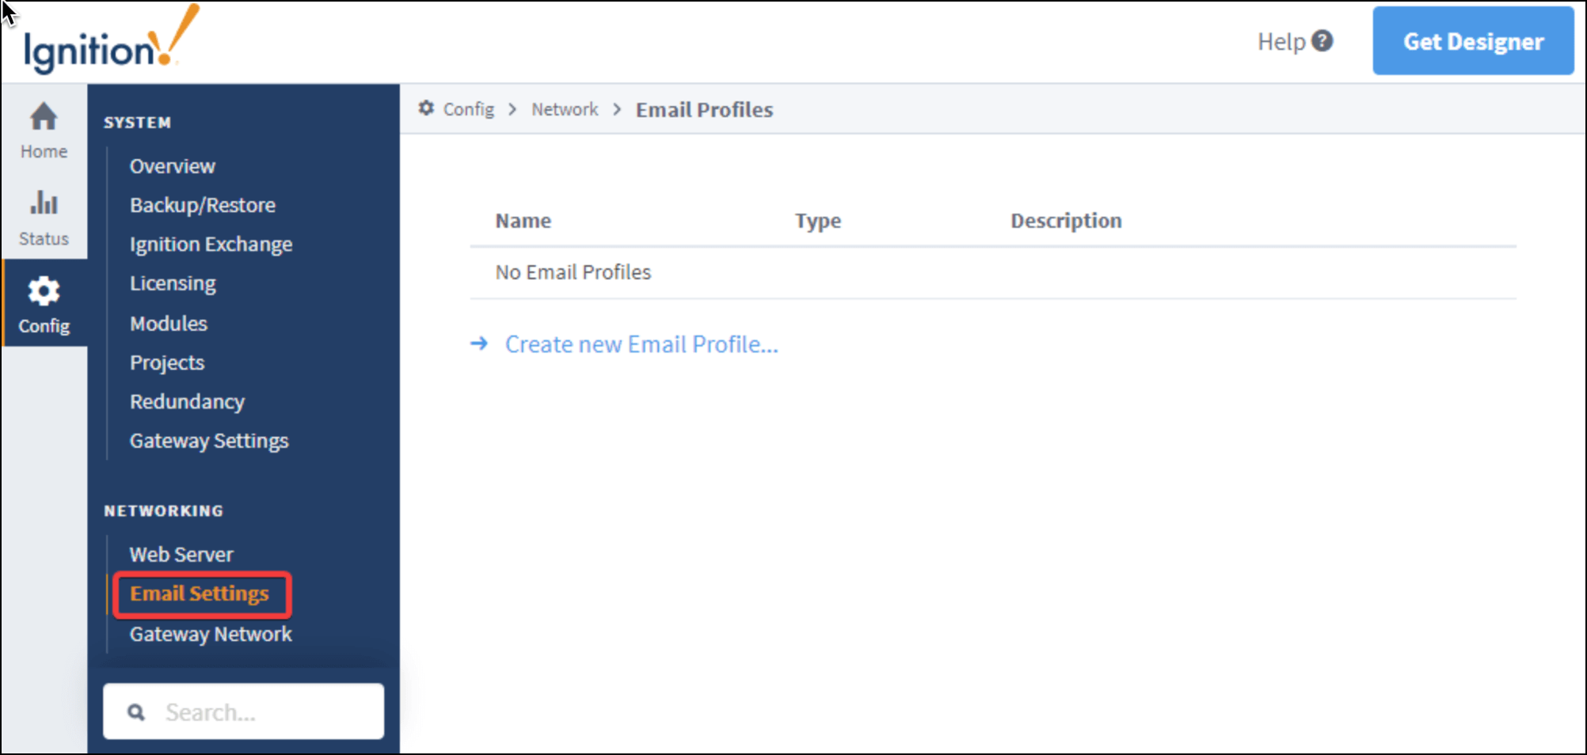Select Gateway Settings in the sidebar
The width and height of the screenshot is (1587, 755).
coord(208,441)
